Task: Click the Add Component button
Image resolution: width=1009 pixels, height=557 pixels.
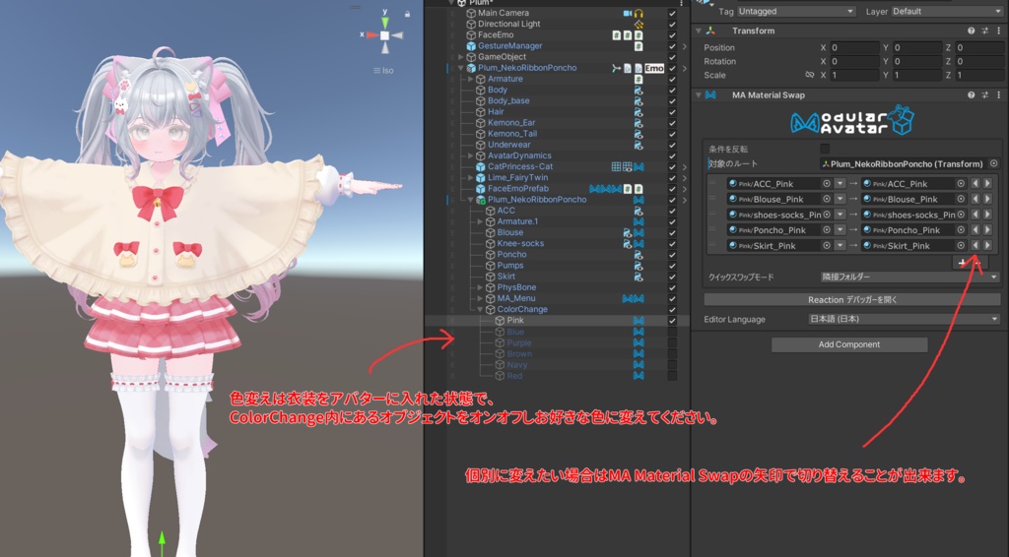Action: coord(849,345)
